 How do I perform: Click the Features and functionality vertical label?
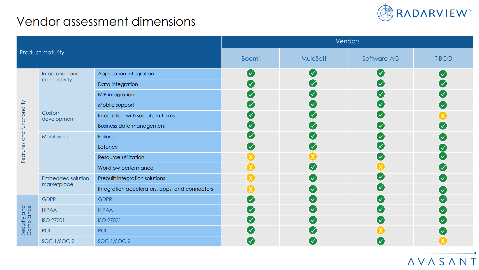point(23,131)
